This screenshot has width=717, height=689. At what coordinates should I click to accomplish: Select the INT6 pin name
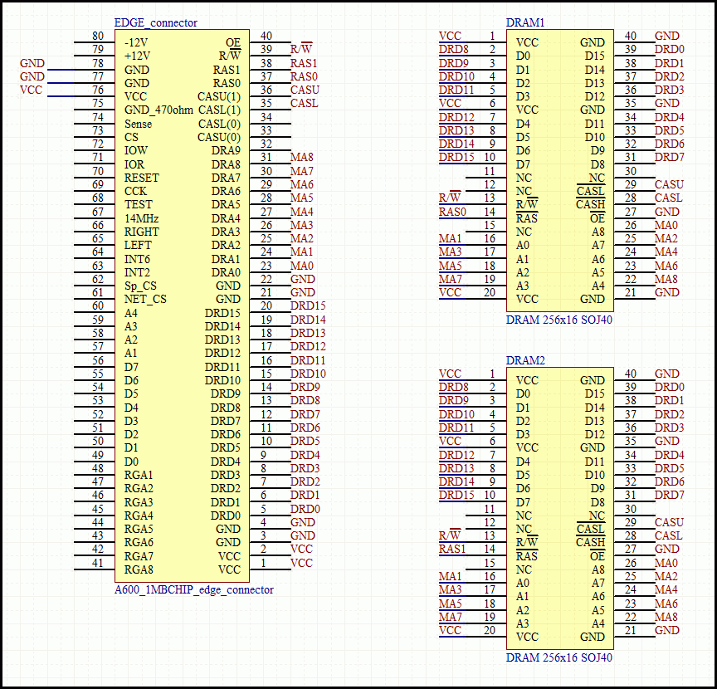click(x=137, y=259)
